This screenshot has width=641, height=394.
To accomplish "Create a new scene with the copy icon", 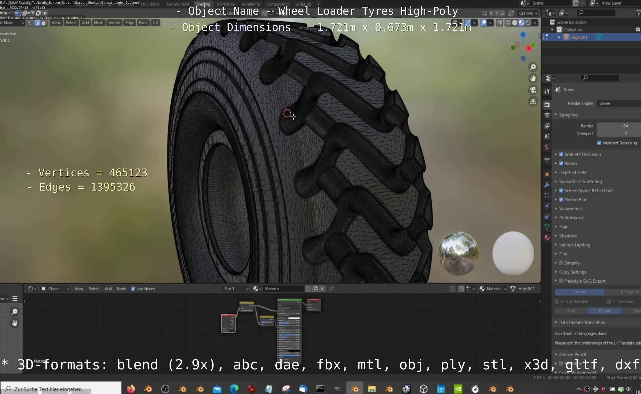I will [575, 3].
